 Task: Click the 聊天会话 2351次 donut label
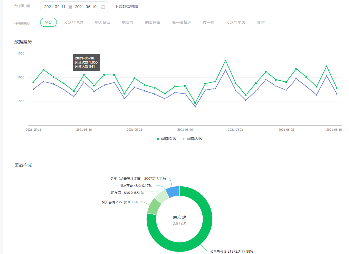tap(120, 202)
